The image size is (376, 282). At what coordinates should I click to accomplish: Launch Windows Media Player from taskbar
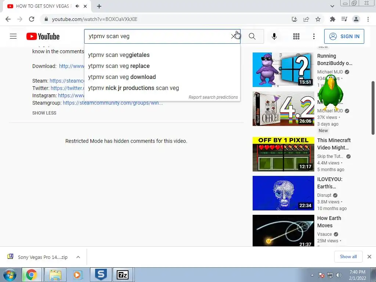click(77, 275)
